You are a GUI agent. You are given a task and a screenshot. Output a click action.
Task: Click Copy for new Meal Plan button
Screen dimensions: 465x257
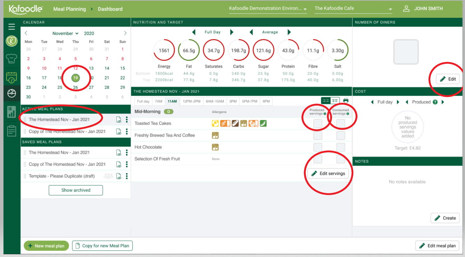102,246
